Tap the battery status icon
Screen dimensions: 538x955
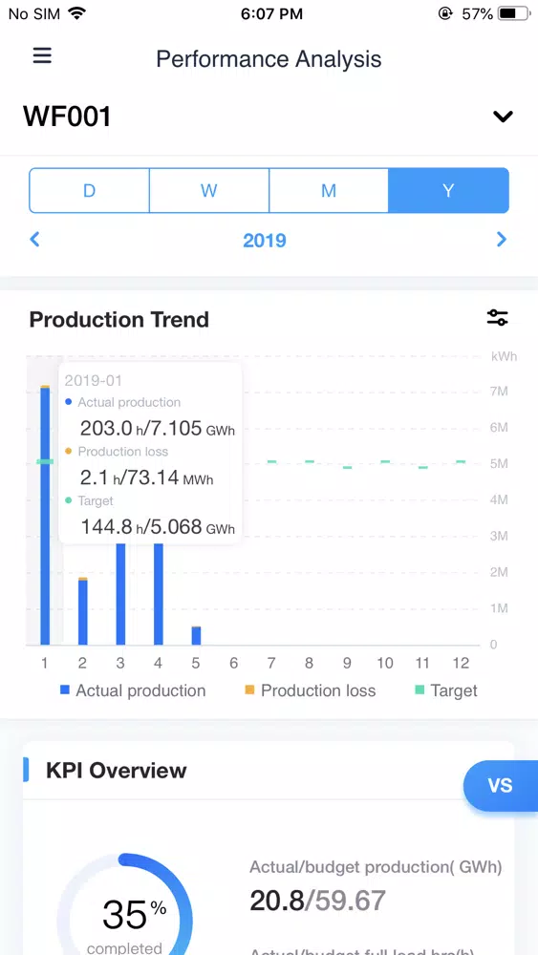pyautogui.click(x=514, y=13)
